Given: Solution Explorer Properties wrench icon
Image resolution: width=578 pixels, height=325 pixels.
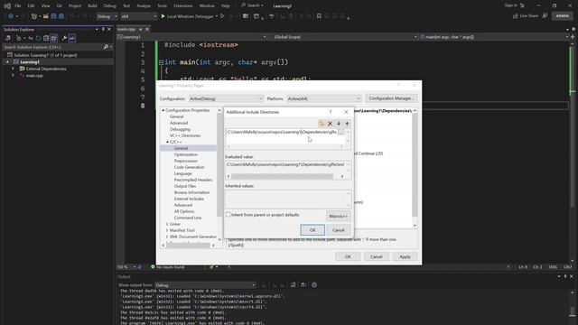Looking at the screenshot, I should [64, 38].
